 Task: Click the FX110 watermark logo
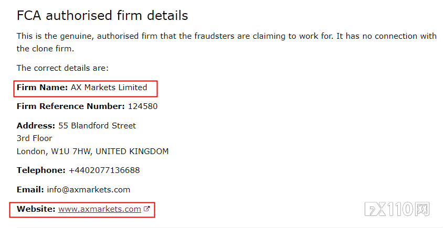[x=397, y=209]
